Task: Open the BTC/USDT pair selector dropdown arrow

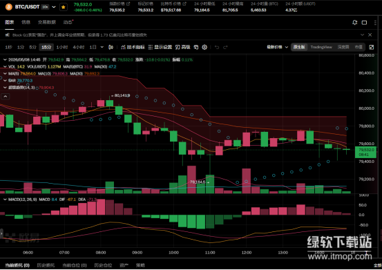Action: (x=54, y=7)
